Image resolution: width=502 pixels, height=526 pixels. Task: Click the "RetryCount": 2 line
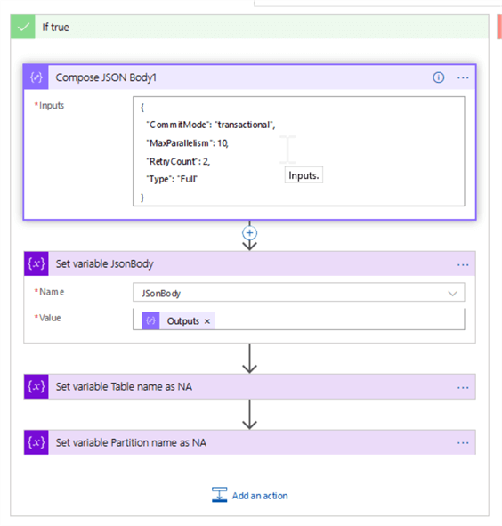(178, 161)
